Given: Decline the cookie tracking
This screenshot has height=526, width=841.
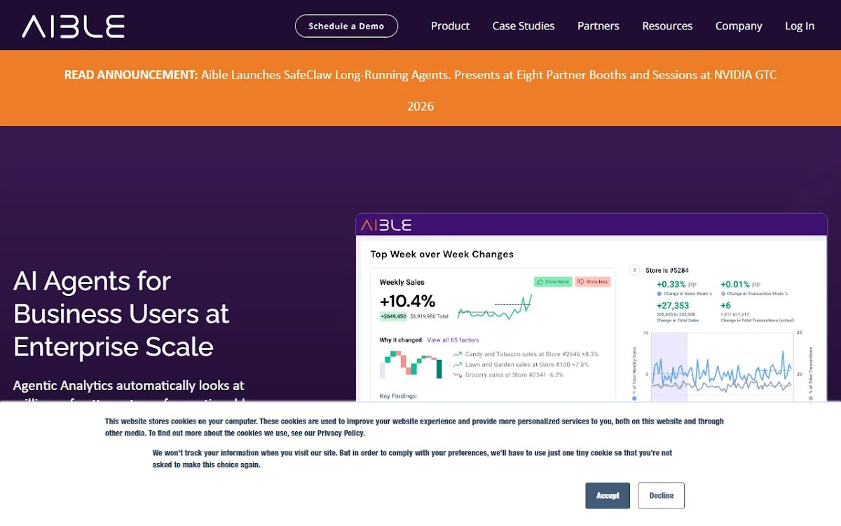Looking at the screenshot, I should (661, 496).
